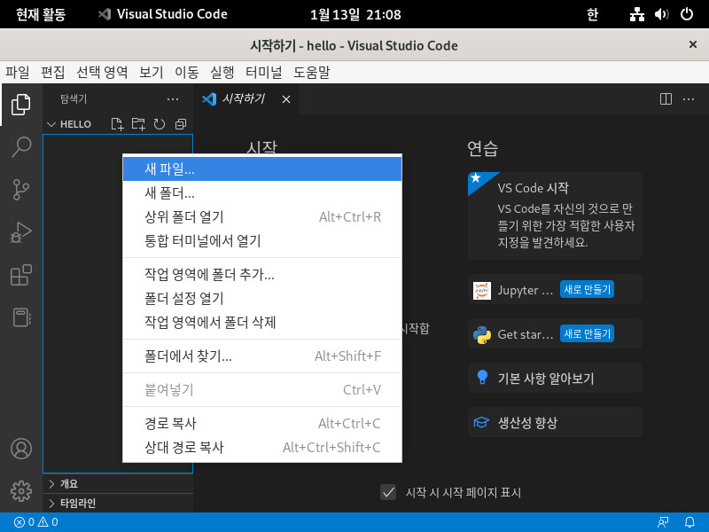Image resolution: width=709 pixels, height=532 pixels.
Task: Open the Manage gear icon
Action: (20, 491)
